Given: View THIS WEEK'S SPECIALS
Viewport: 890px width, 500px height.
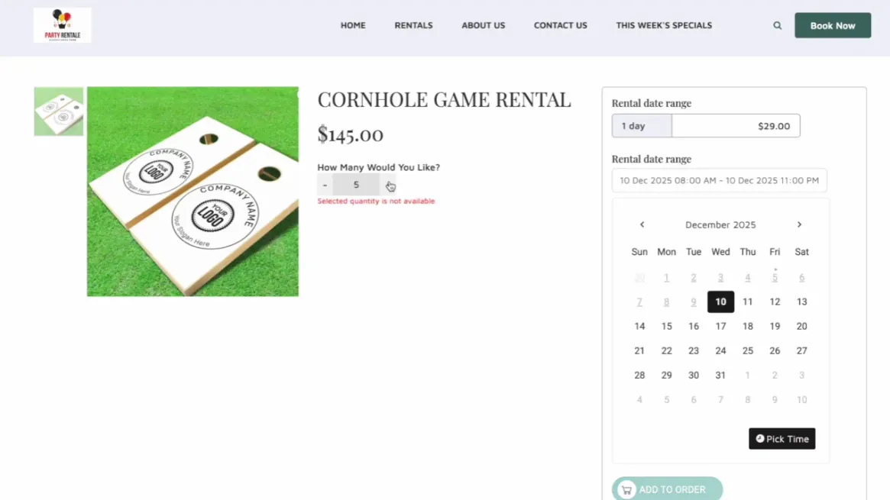Looking at the screenshot, I should [664, 25].
